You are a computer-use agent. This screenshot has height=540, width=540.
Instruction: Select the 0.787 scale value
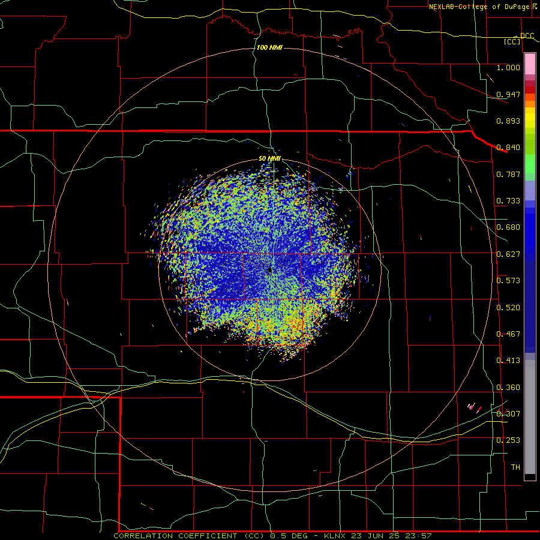pyautogui.click(x=508, y=174)
